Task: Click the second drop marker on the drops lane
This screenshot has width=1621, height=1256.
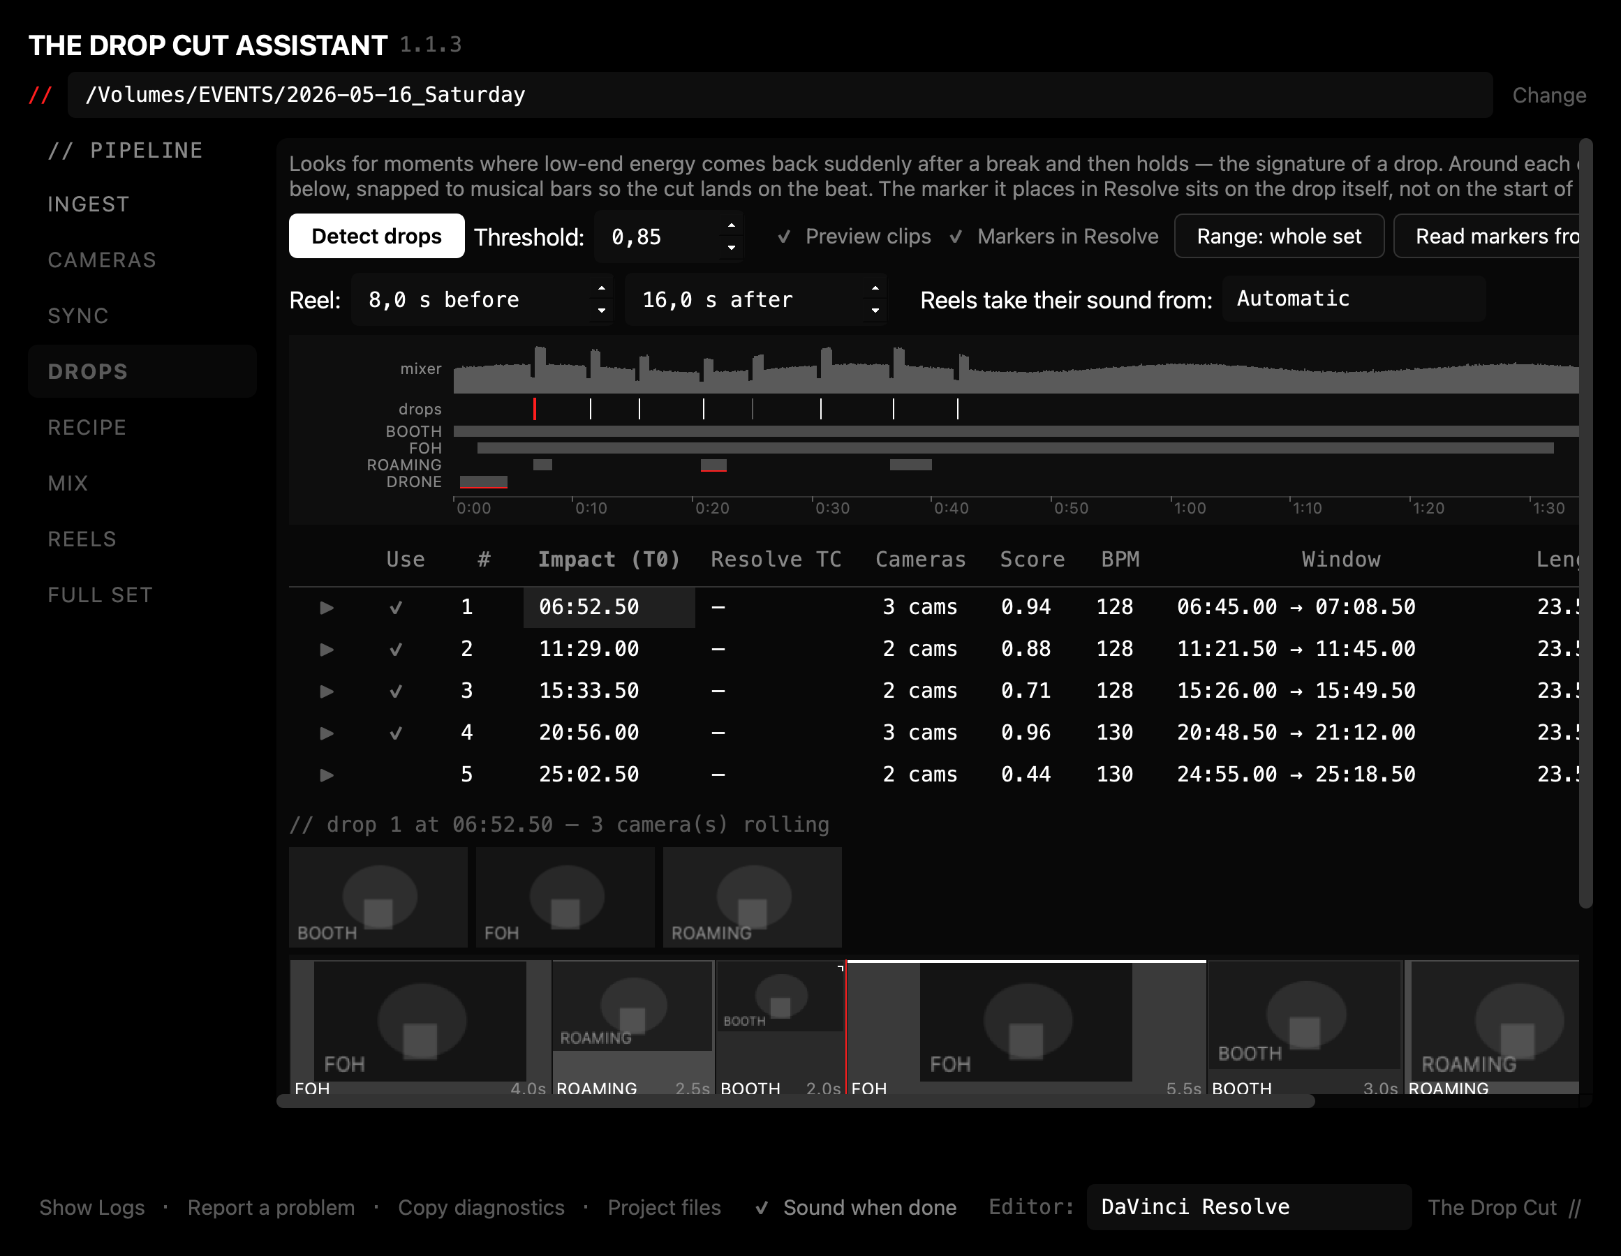Action: (591, 409)
